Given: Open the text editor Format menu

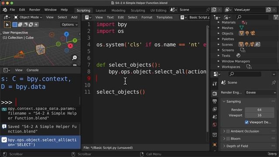Looking at the screenshot, I should (147, 17).
